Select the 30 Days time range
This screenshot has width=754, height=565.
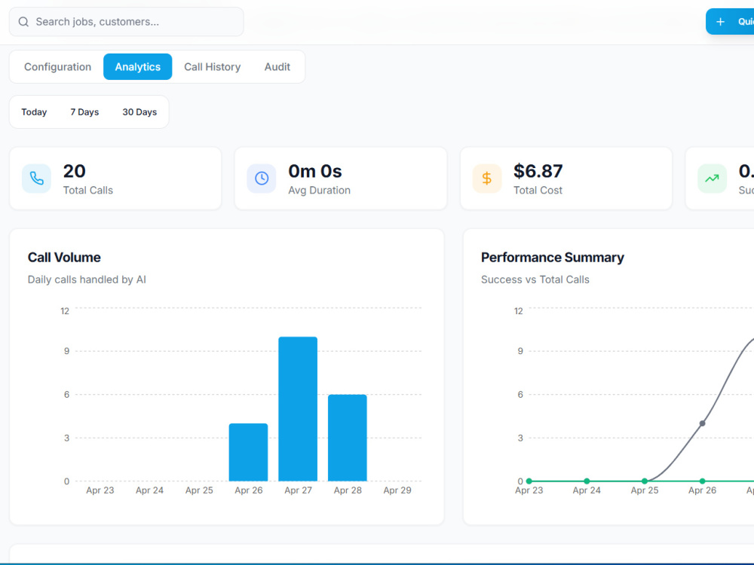tap(139, 112)
